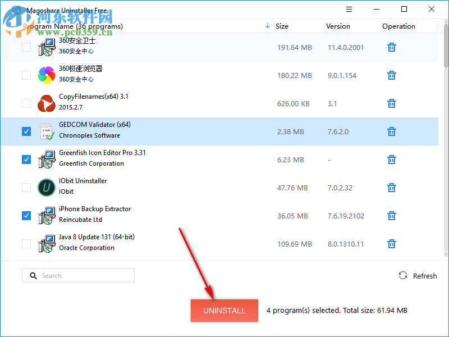Click the search magnifier icon
This screenshot has width=449, height=337.
pos(34,275)
